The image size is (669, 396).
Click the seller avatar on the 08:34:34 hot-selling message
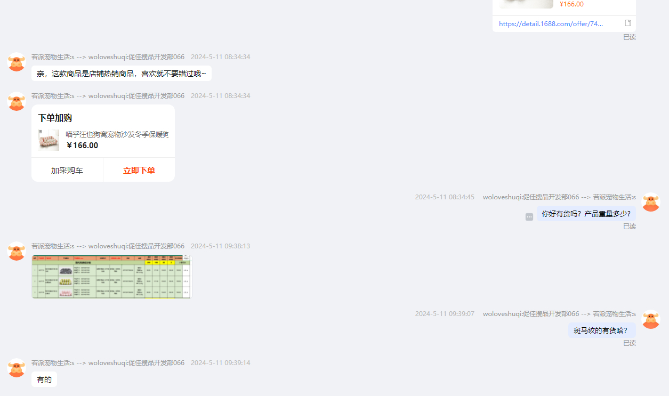coord(17,62)
